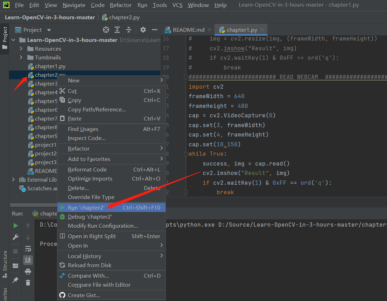Switch to chapter1.py editor tab
Image resolution: width=387 pixels, height=301 pixels.
(242, 30)
